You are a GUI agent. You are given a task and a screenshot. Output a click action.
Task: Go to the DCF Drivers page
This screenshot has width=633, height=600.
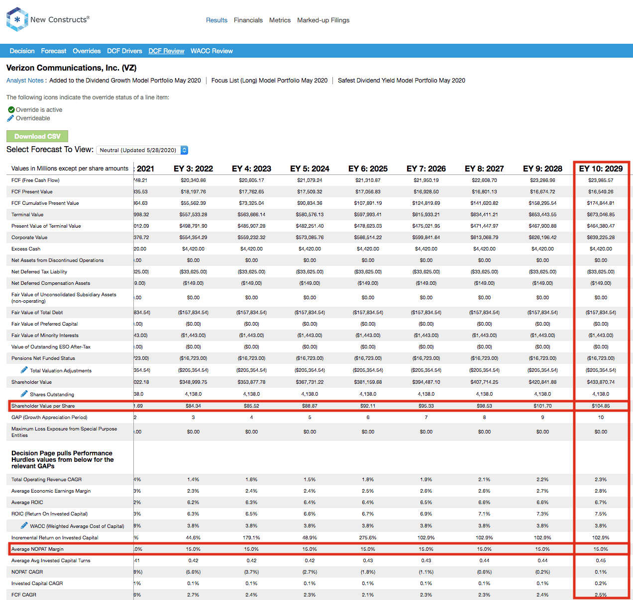click(124, 51)
